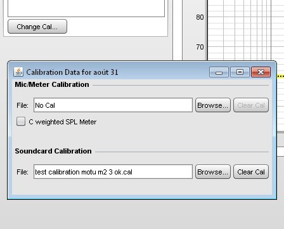Image resolution: width=284 pixels, height=229 pixels.
Task: Click the Calibration Data for août 31 title
Action: pos(72,72)
